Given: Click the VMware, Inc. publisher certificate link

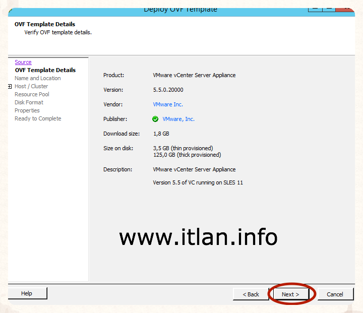Looking at the screenshot, I should (178, 119).
